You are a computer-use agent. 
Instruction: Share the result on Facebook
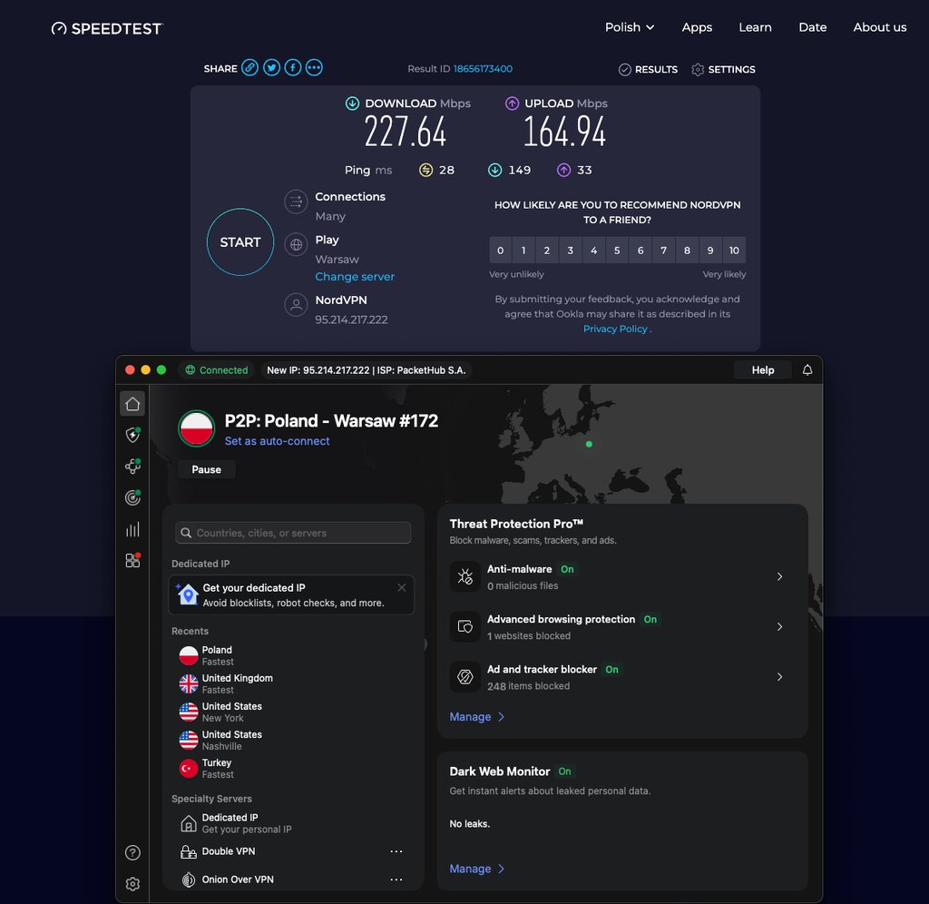coord(293,67)
